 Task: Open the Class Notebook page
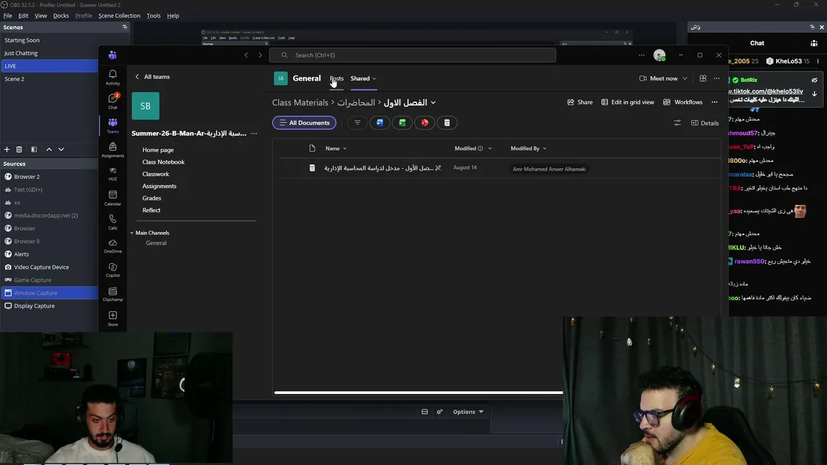163,162
